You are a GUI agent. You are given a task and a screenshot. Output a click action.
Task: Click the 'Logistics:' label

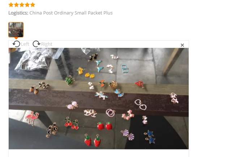click(x=18, y=13)
